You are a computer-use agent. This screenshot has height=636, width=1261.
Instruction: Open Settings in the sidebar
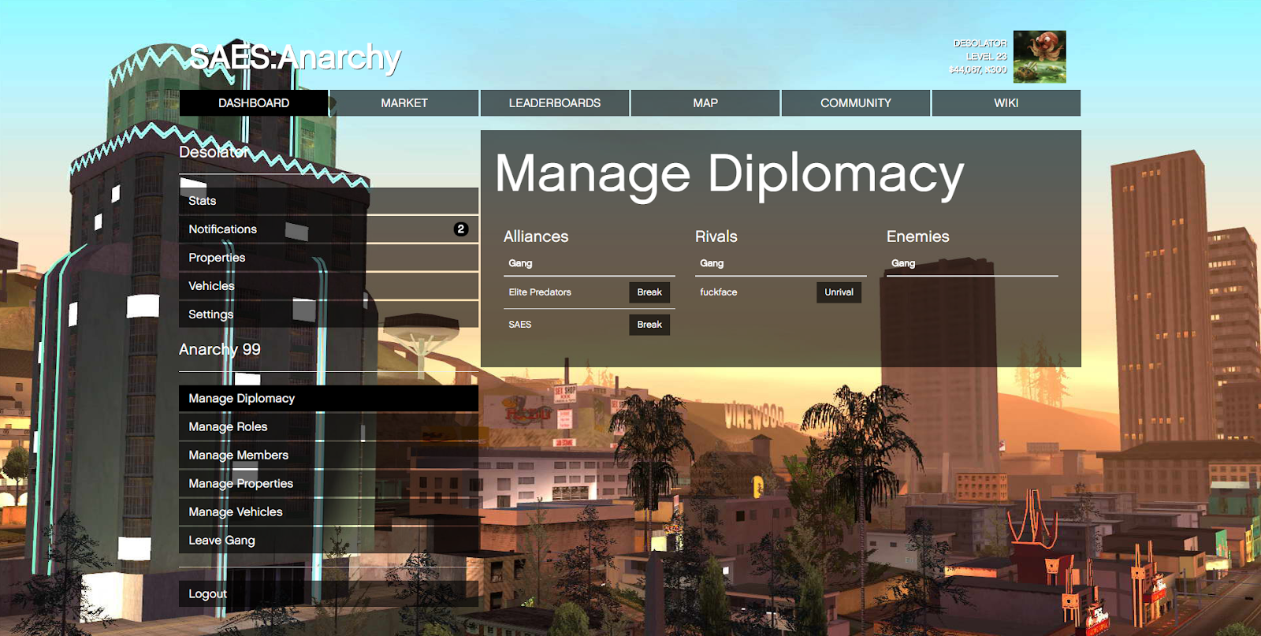(329, 314)
